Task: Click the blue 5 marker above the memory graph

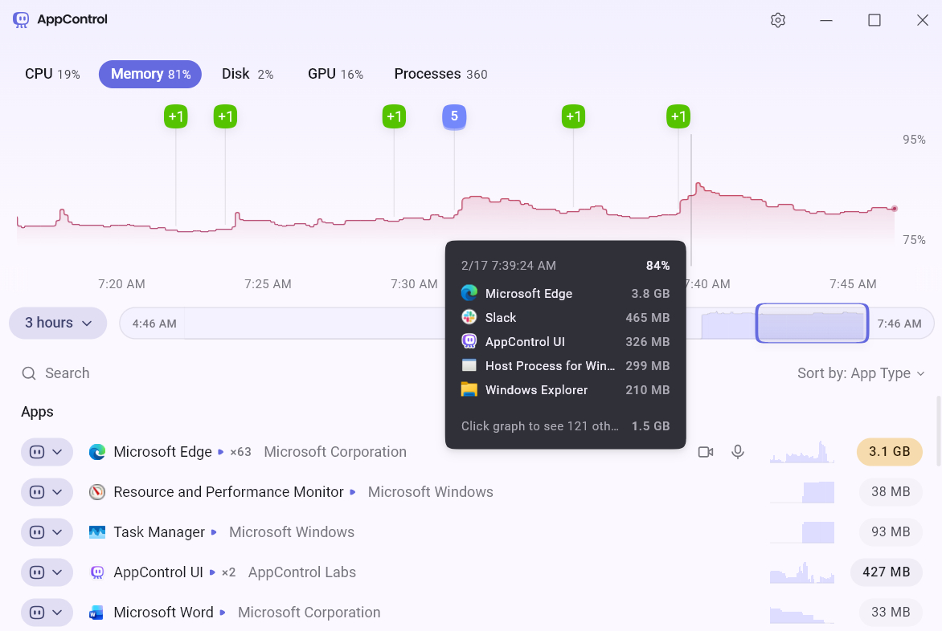Action: click(x=454, y=116)
